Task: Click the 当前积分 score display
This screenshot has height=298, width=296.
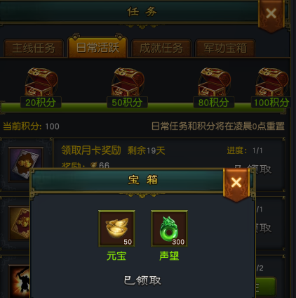Action: (31, 127)
